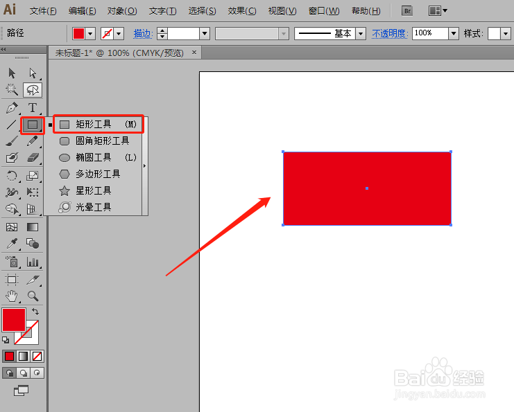Select the Scale tool

[33, 176]
